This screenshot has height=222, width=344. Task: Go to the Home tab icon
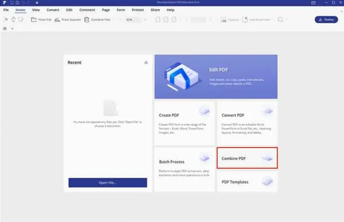[x=5, y=29]
